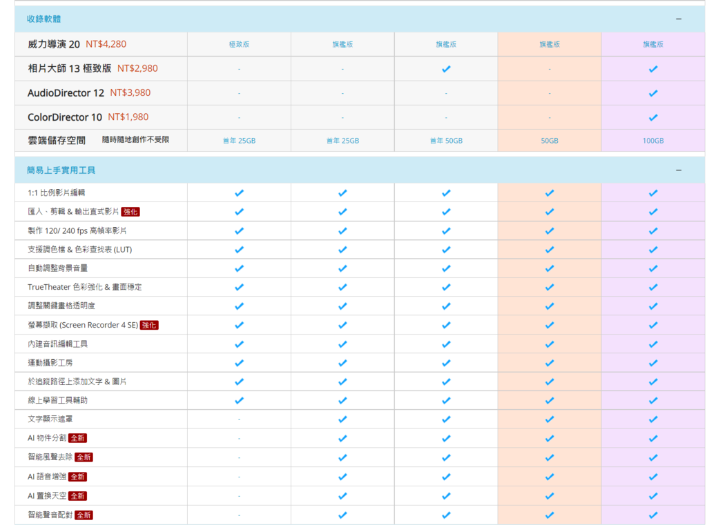Click the 運動攝影工房 feature label
The width and height of the screenshot is (718, 525).
point(50,362)
